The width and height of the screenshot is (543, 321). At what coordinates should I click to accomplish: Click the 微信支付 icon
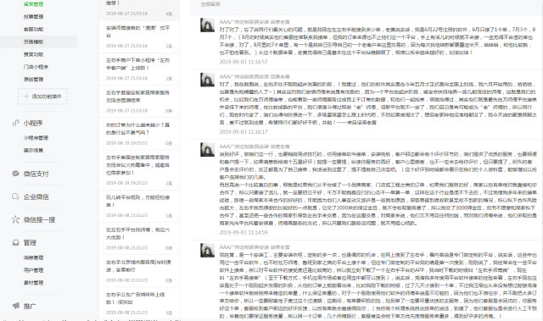pyautogui.click(x=15, y=174)
